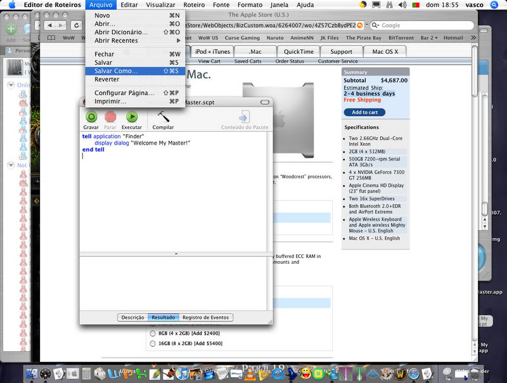507x383 pixels.
Task: Choose Novo from the Arquivo menu
Action: (135, 15)
